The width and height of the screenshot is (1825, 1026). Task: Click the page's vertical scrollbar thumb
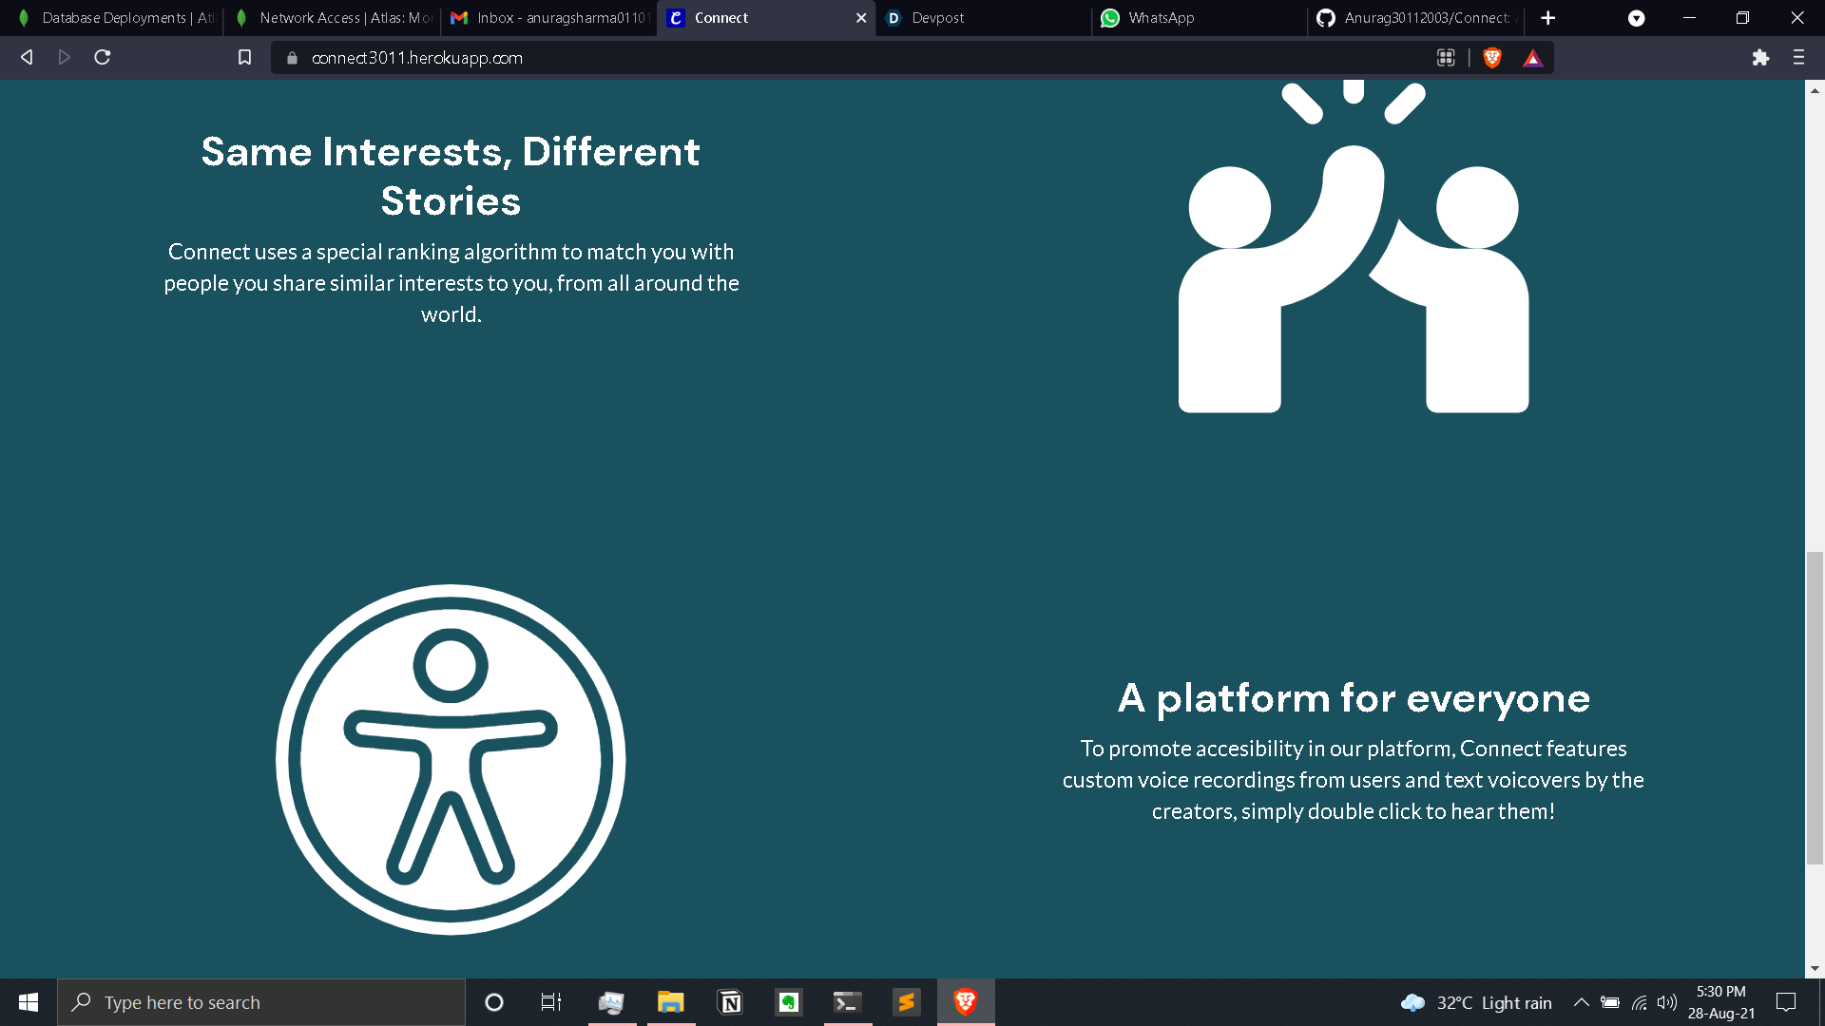click(1815, 708)
